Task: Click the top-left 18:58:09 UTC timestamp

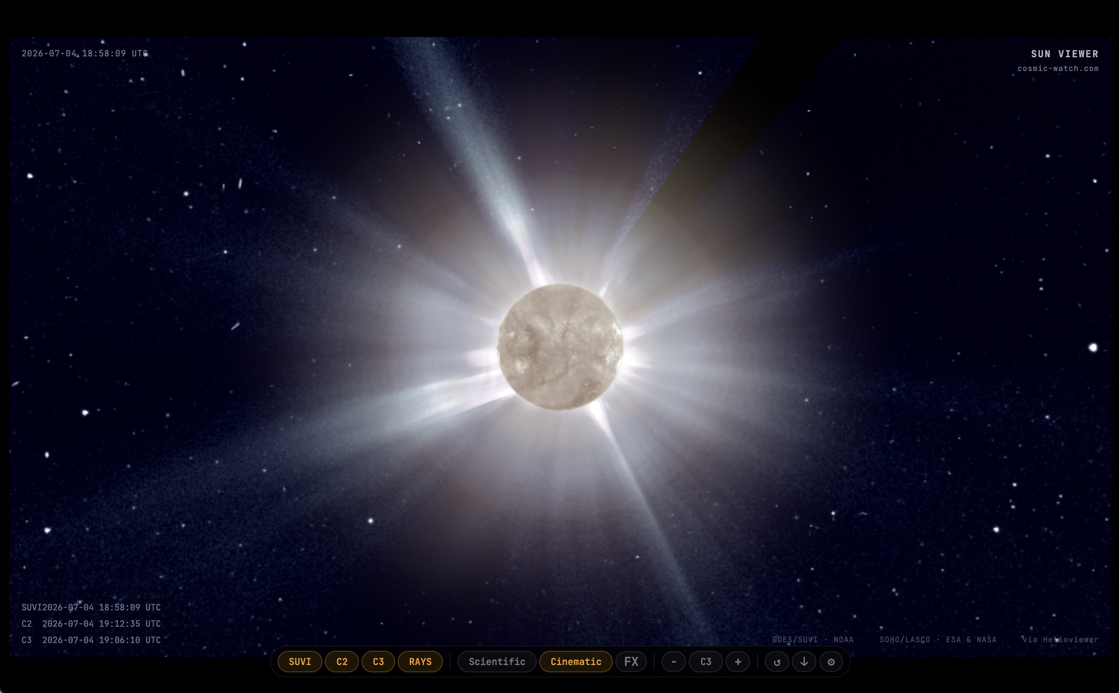Action: click(85, 53)
